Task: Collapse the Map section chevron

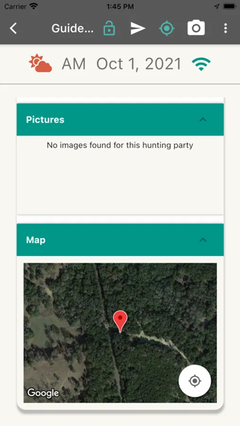Action: pos(203,240)
